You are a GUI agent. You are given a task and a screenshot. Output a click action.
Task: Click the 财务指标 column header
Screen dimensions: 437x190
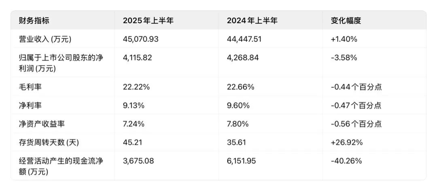(x=34, y=21)
